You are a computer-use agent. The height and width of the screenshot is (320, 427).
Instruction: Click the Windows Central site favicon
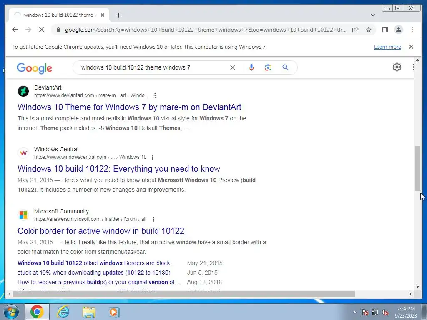[23, 153]
